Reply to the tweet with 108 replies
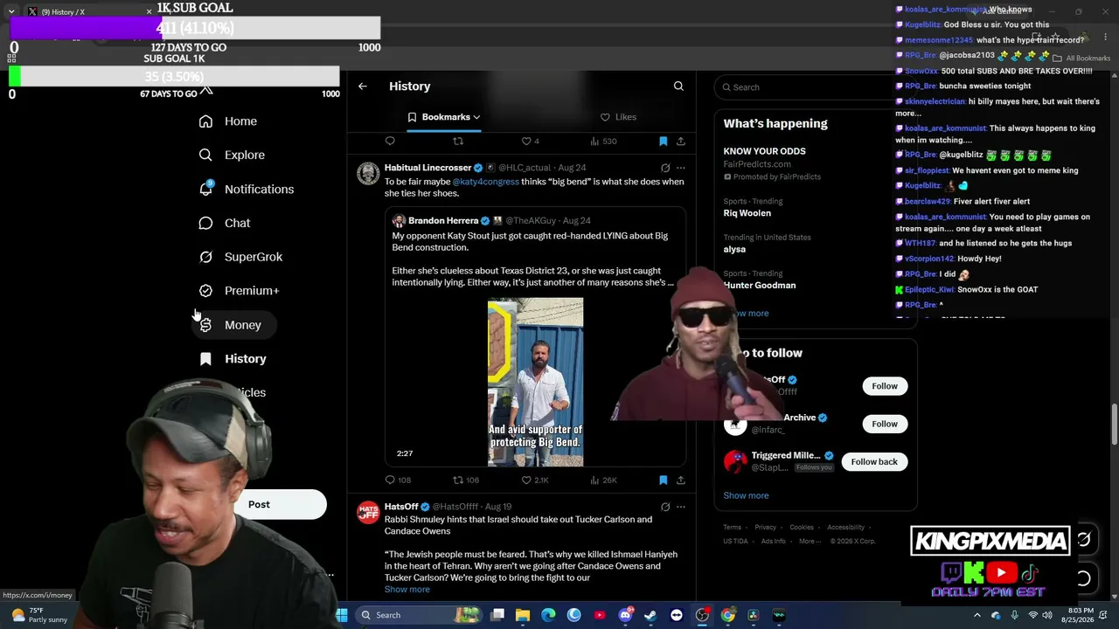The width and height of the screenshot is (1119, 629). [398, 480]
